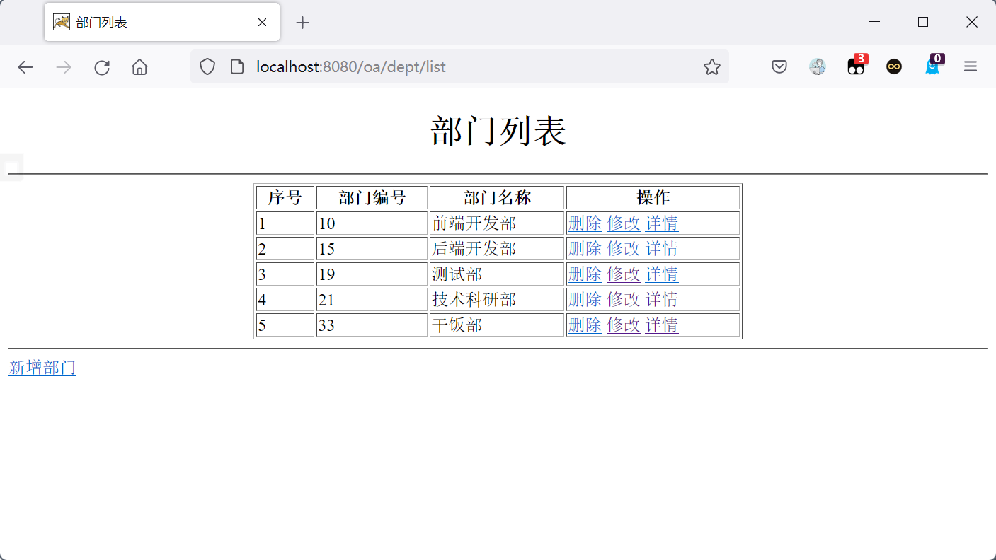Click the page info icon in the address bar
This screenshot has height=560, width=996.
tap(237, 67)
